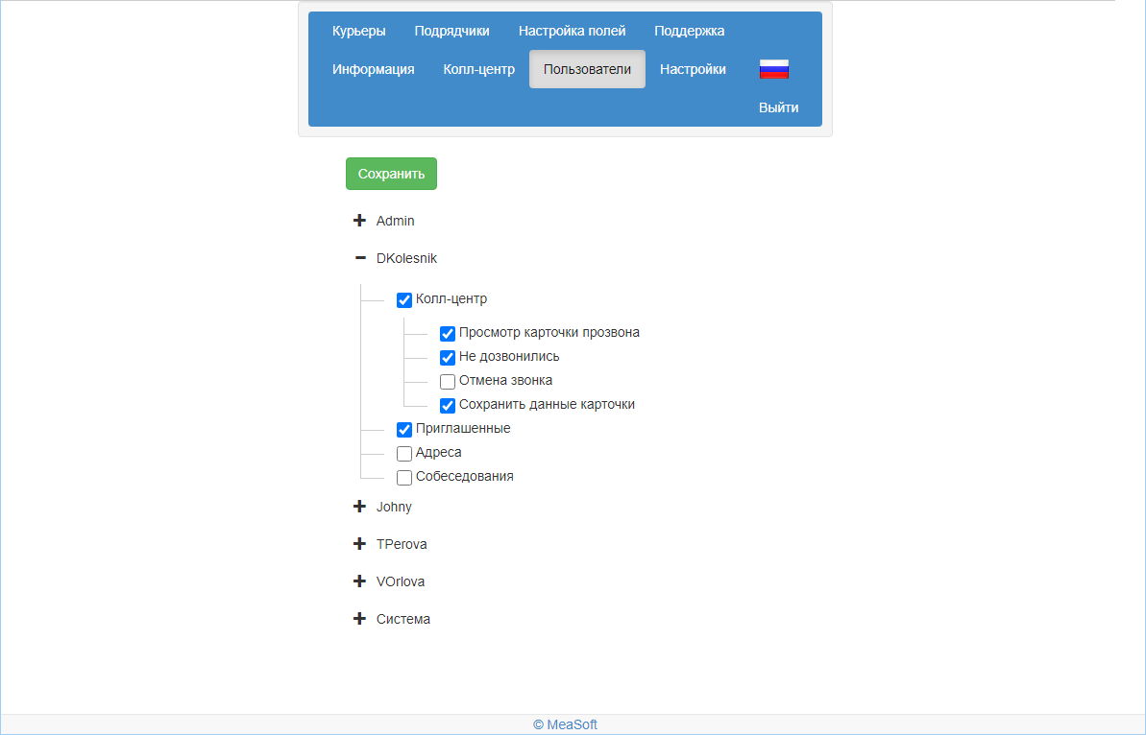
Task: Open the Информация menu item
Action: (374, 69)
